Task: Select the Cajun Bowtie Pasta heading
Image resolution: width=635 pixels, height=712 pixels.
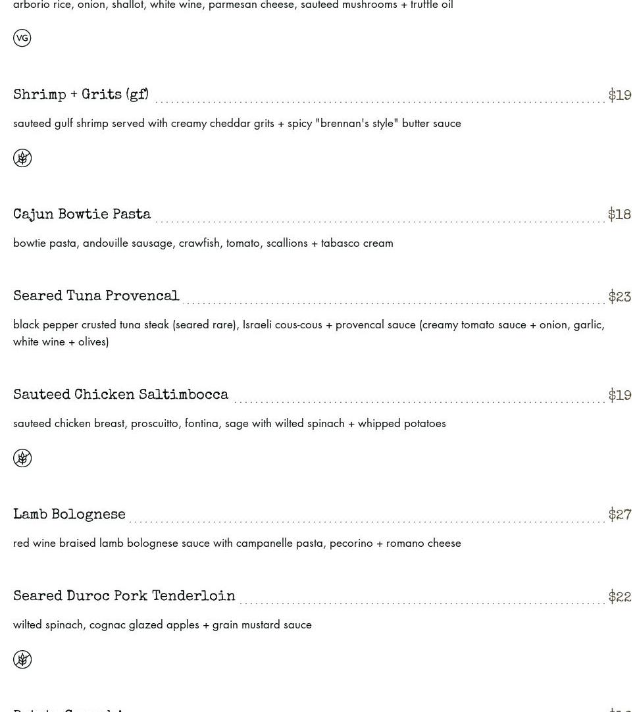Action: pos(82,214)
